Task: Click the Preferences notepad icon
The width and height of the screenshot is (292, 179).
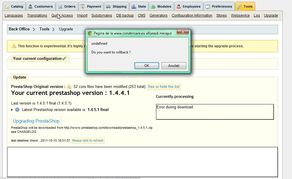Action: pyautogui.click(x=208, y=7)
